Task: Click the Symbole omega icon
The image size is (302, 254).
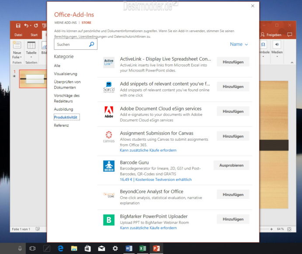Action: coord(263,44)
